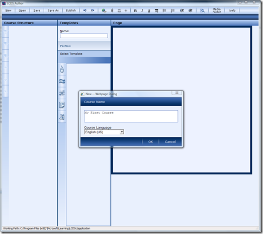This screenshot has height=234, width=263.
Task: Open the Course Language dropdown
Action: pos(104,132)
